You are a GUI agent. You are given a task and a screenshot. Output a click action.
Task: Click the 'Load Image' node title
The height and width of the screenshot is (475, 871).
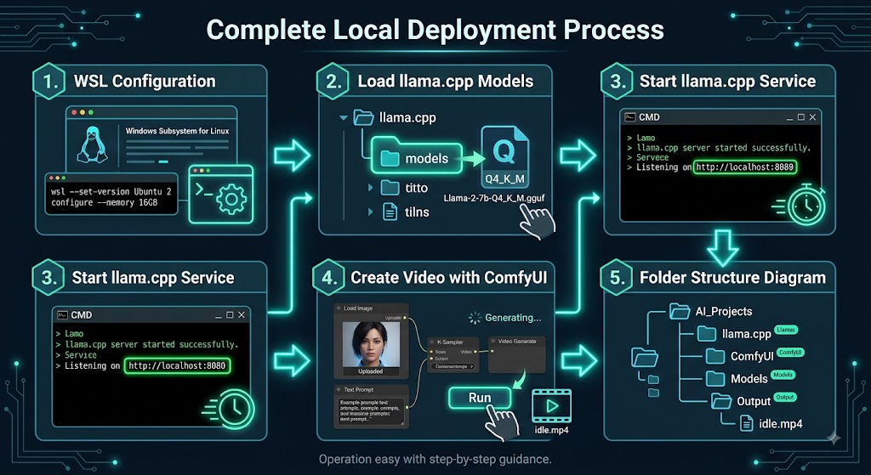click(358, 308)
